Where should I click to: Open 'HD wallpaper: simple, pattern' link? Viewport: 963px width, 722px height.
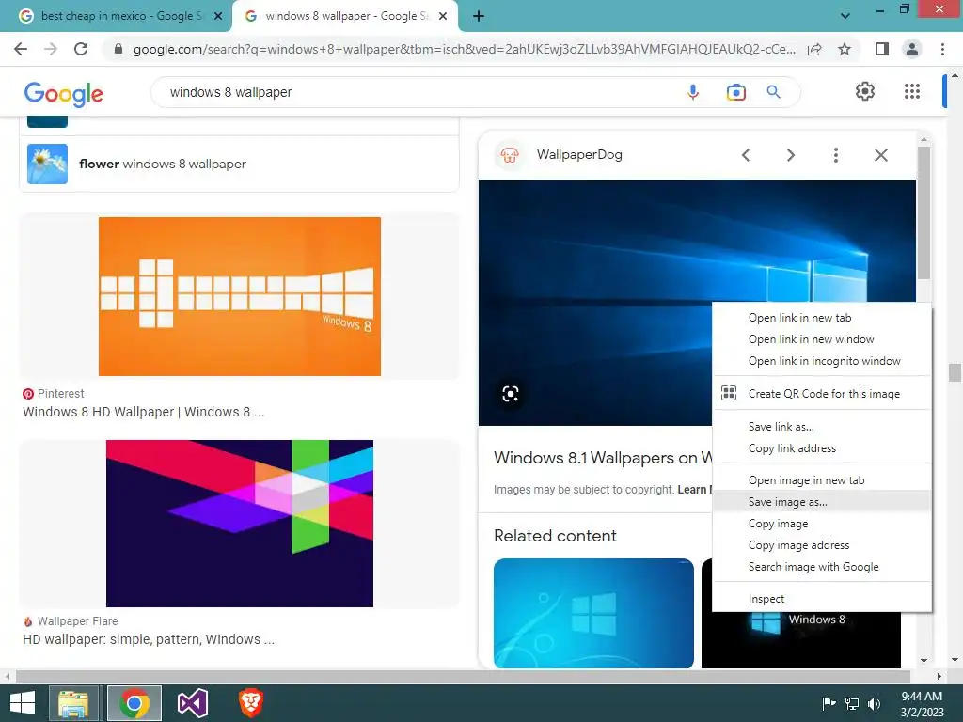point(149,639)
